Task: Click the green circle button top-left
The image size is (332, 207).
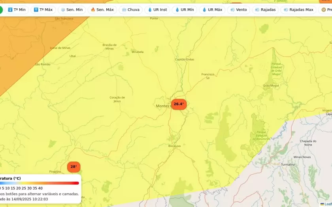Action: tap(1, 9)
